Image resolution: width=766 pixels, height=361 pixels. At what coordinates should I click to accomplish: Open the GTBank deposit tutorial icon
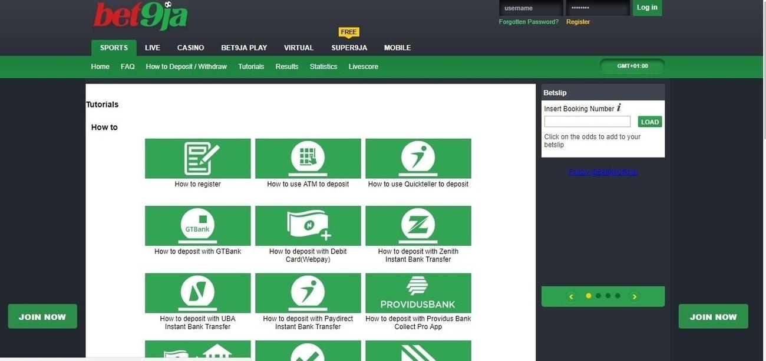pyautogui.click(x=197, y=225)
